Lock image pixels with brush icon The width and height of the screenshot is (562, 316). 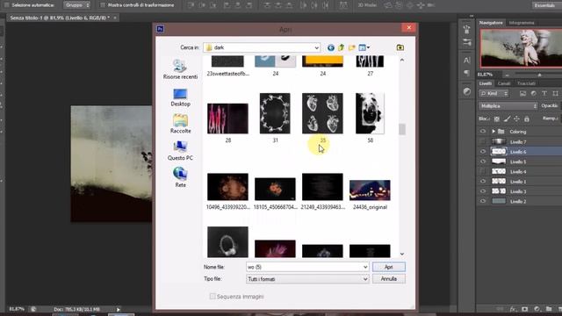click(x=507, y=118)
